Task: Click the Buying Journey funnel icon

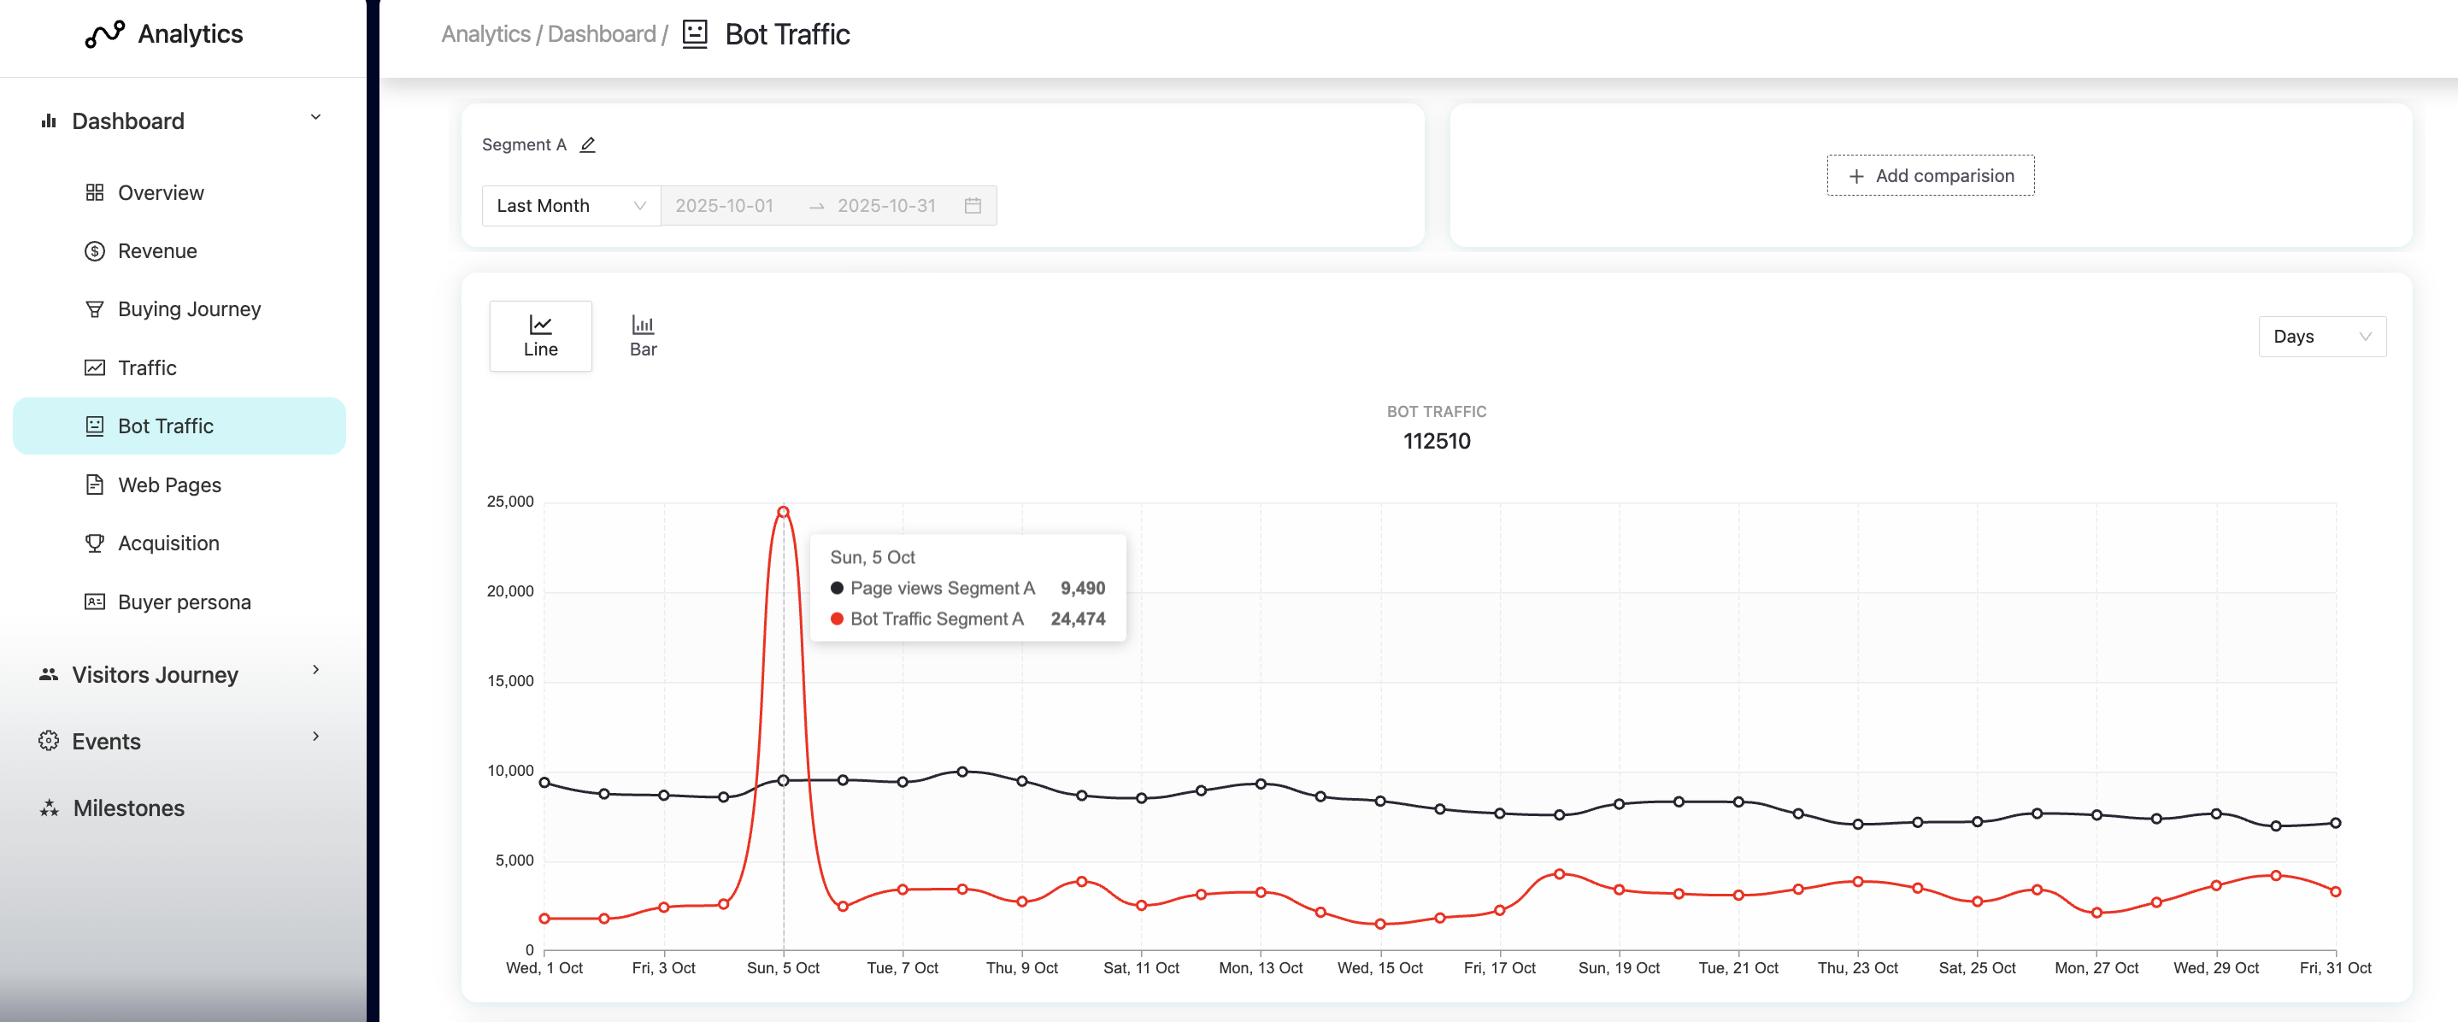Action: tap(95, 309)
